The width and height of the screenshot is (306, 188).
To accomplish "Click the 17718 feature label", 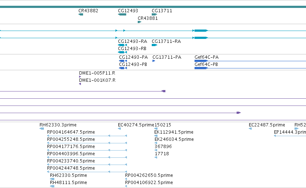I will [x=162, y=153].
